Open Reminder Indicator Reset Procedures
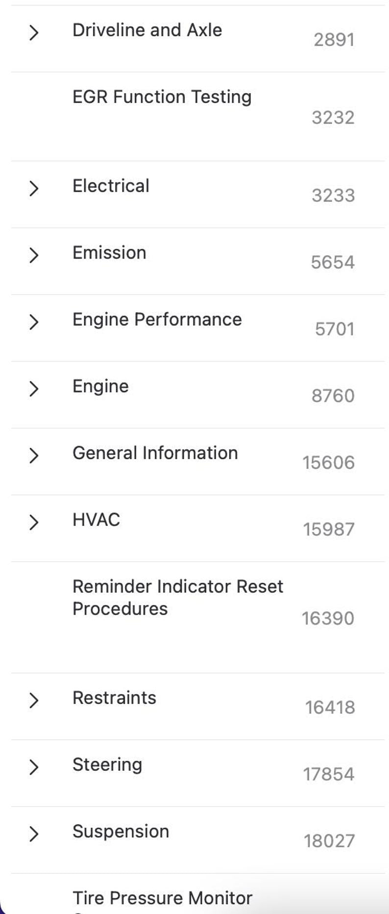 (x=177, y=598)
